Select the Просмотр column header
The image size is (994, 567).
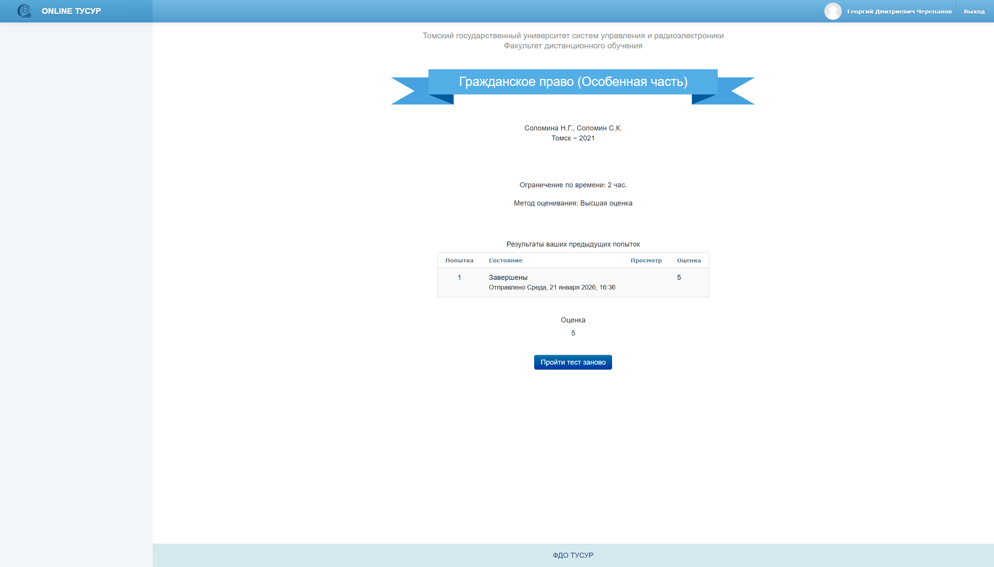point(646,260)
